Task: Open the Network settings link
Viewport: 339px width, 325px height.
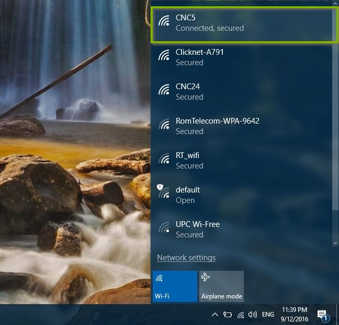Action: [186, 258]
